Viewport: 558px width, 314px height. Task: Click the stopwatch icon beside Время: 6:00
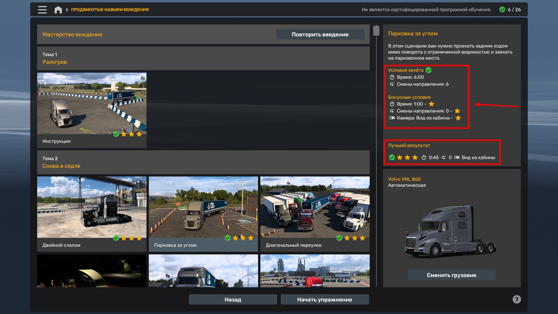coord(392,77)
